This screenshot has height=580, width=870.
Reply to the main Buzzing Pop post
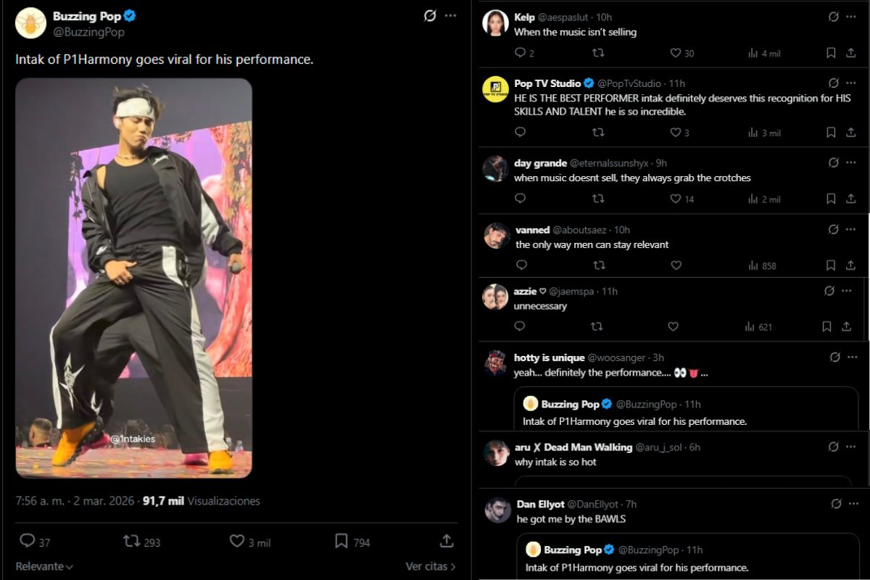click(x=27, y=542)
